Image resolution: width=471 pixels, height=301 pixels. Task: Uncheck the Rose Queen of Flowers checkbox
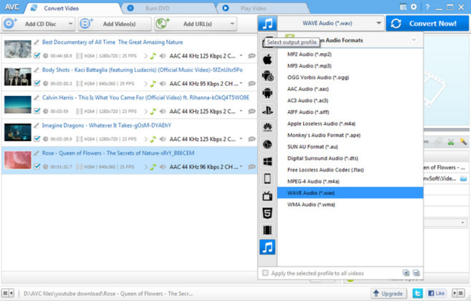37,166
